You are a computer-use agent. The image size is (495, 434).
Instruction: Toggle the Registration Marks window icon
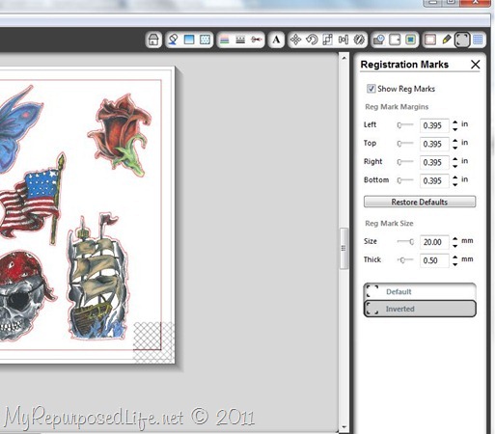coord(462,40)
